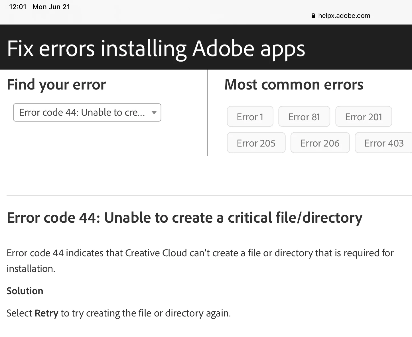
Task: Open the Error code 44 dropdown
Action: 87,112
